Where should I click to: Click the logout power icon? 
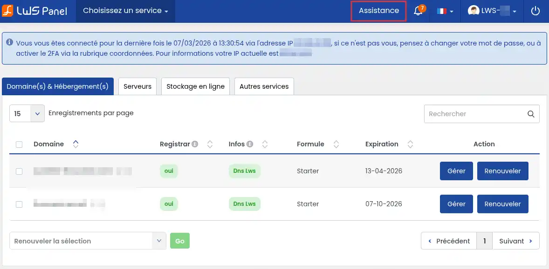click(x=535, y=11)
